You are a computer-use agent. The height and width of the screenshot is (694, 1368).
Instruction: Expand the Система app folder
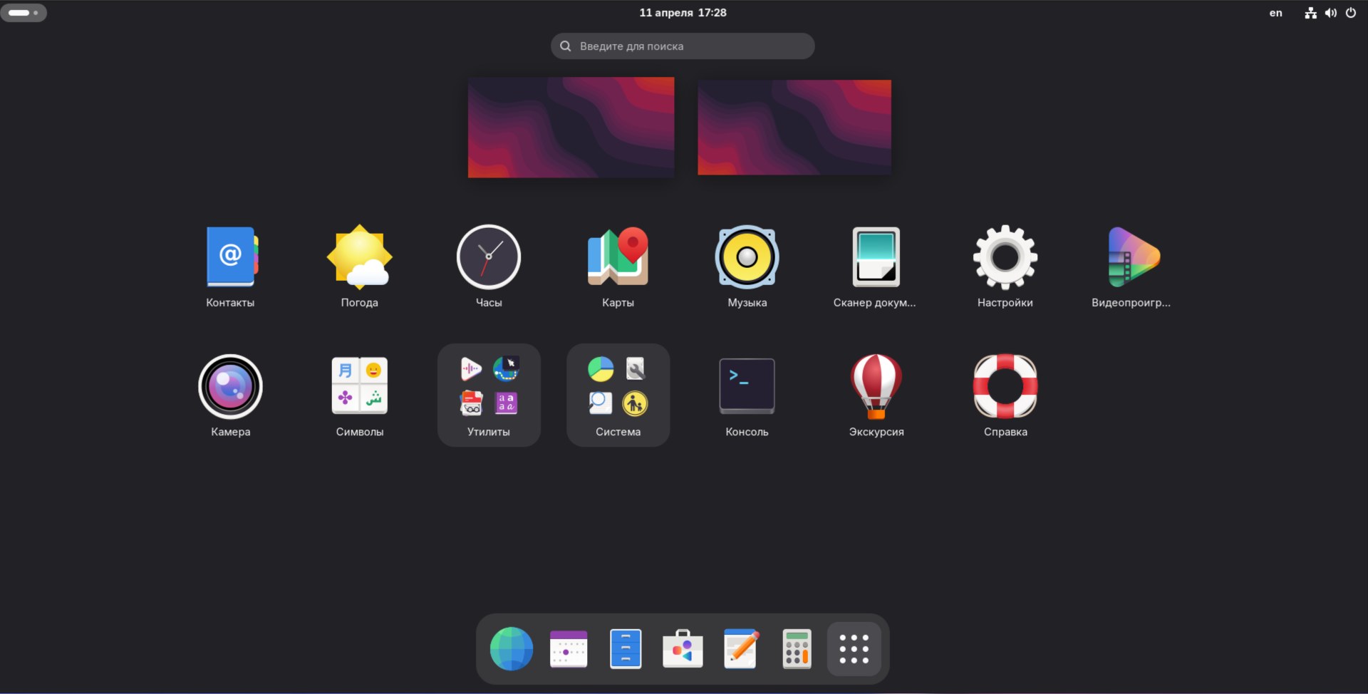[x=618, y=395]
